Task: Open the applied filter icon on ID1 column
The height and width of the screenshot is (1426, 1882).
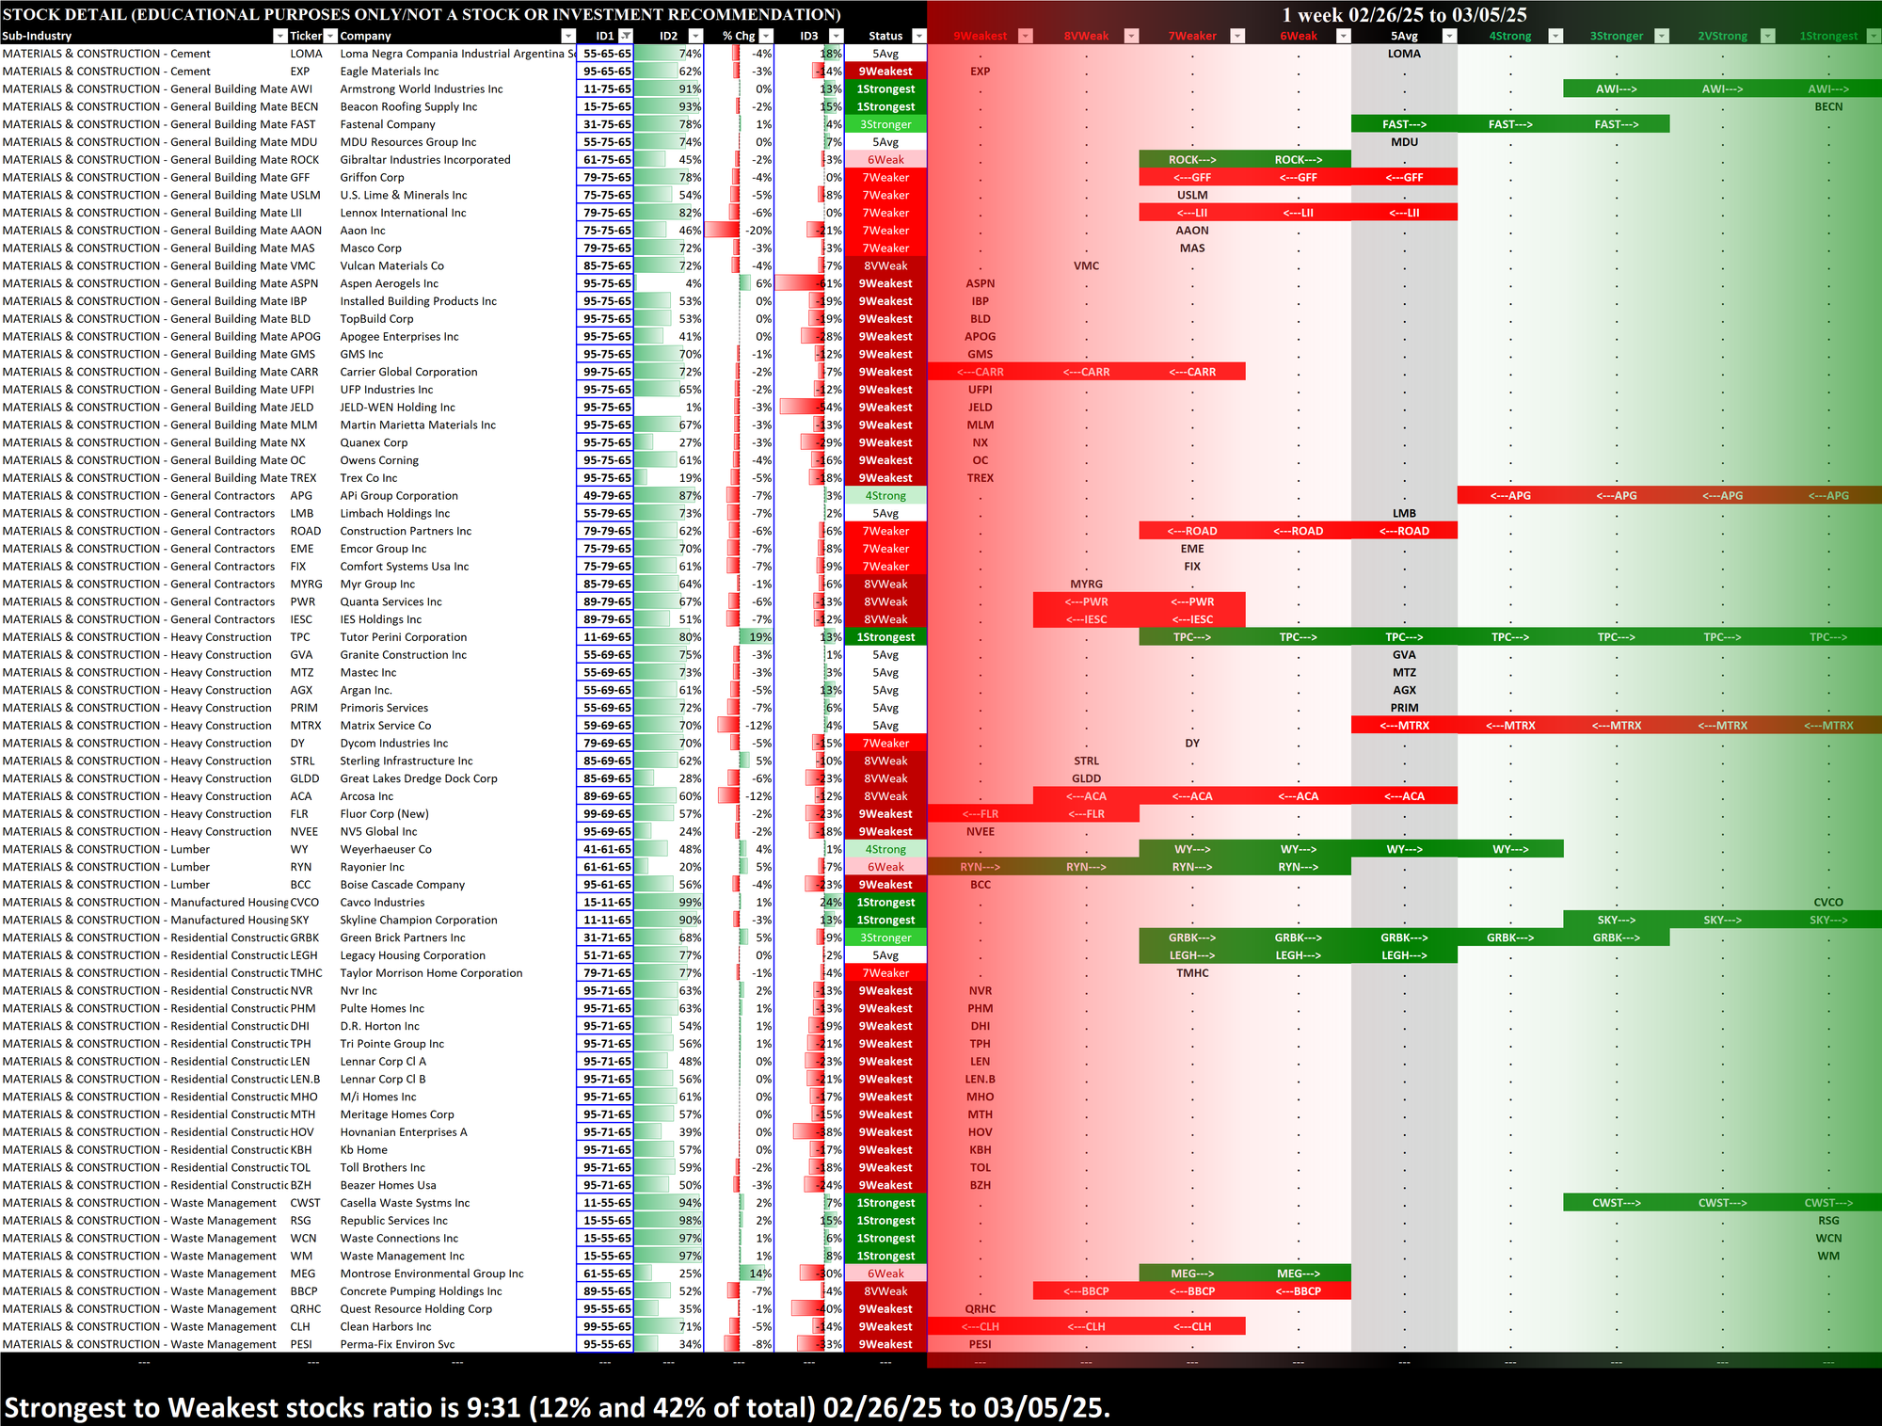Action: click(x=626, y=36)
